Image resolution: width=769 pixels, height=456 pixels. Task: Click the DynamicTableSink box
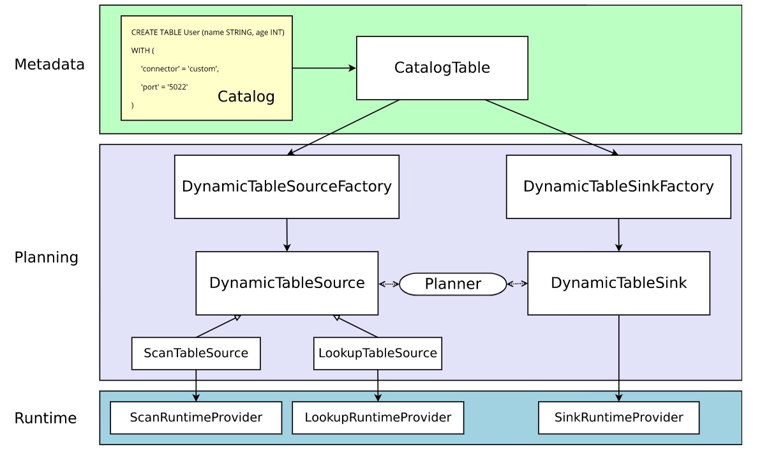(618, 283)
